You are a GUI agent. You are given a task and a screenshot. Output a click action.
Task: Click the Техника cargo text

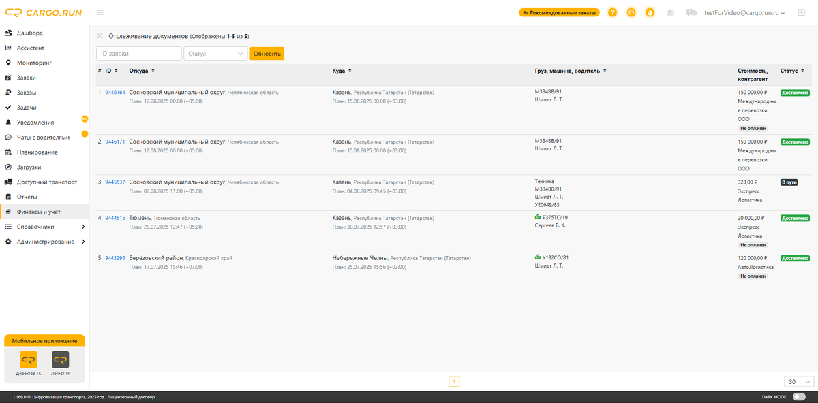(545, 182)
